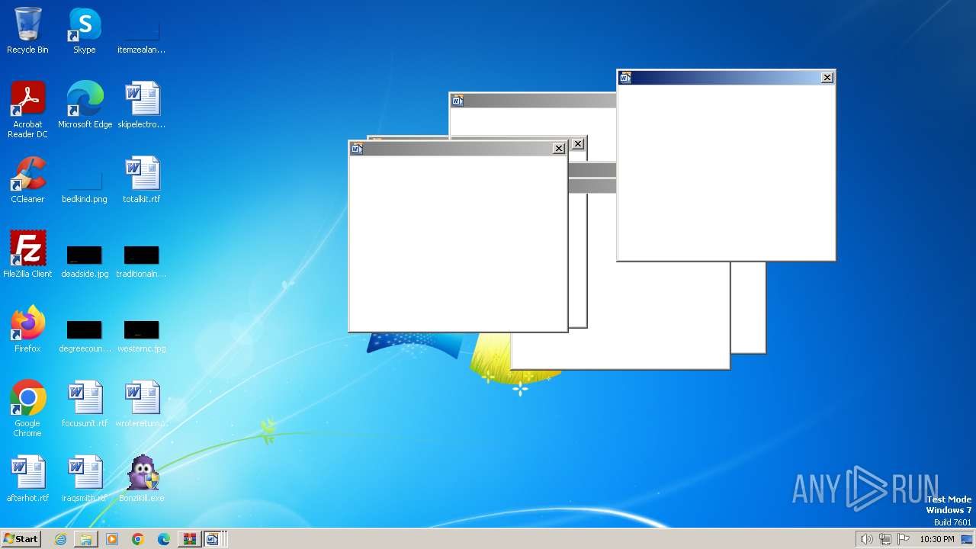Select the CCleaner desktop shortcut
This screenshot has height=549, width=976.
click(27, 180)
